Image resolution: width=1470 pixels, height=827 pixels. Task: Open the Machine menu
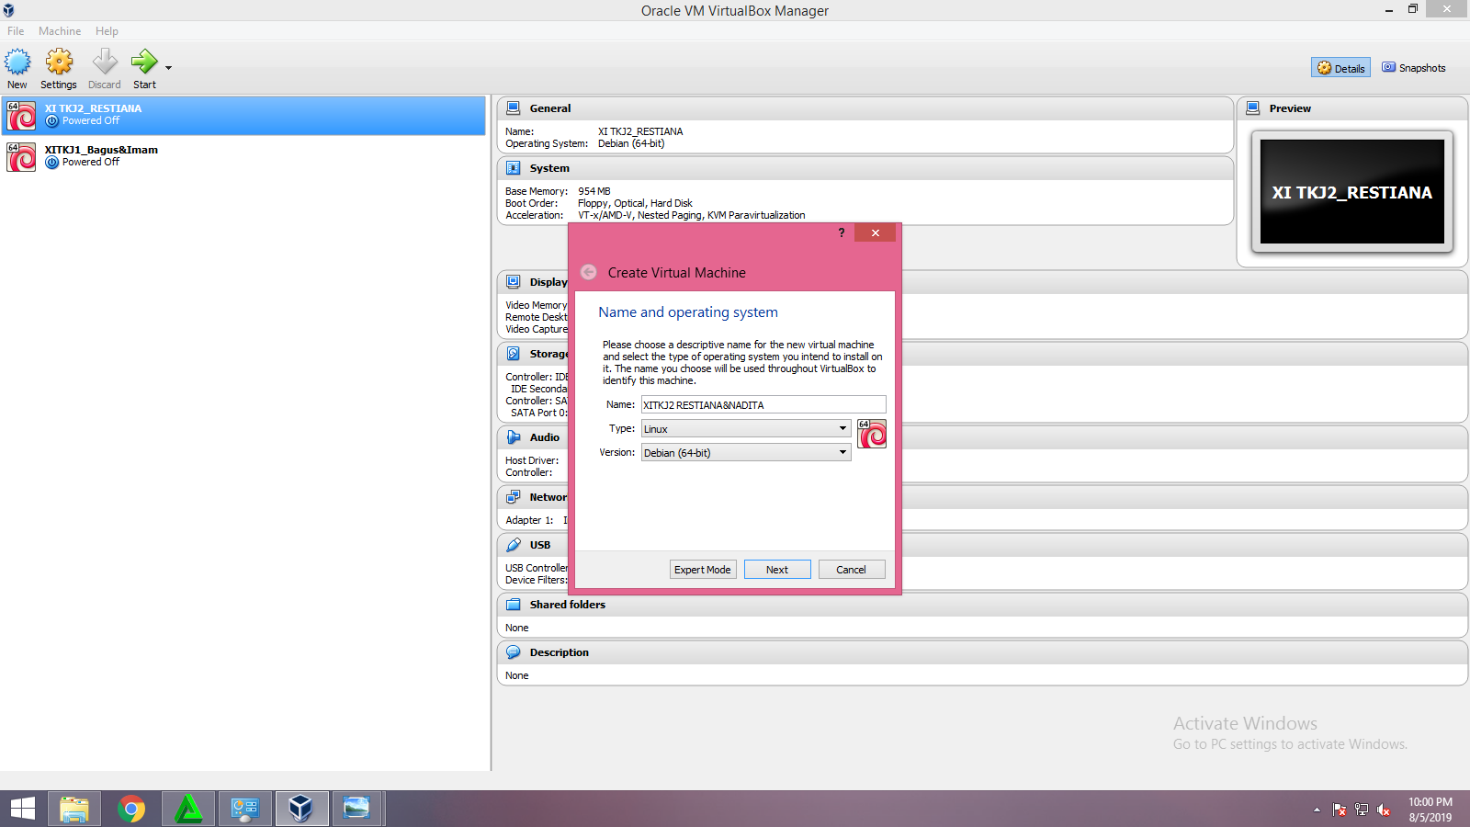pos(60,31)
